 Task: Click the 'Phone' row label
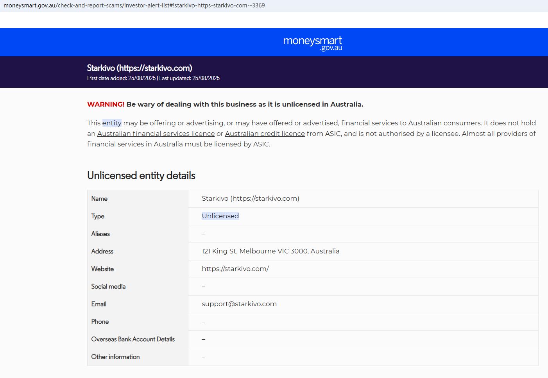(x=100, y=321)
